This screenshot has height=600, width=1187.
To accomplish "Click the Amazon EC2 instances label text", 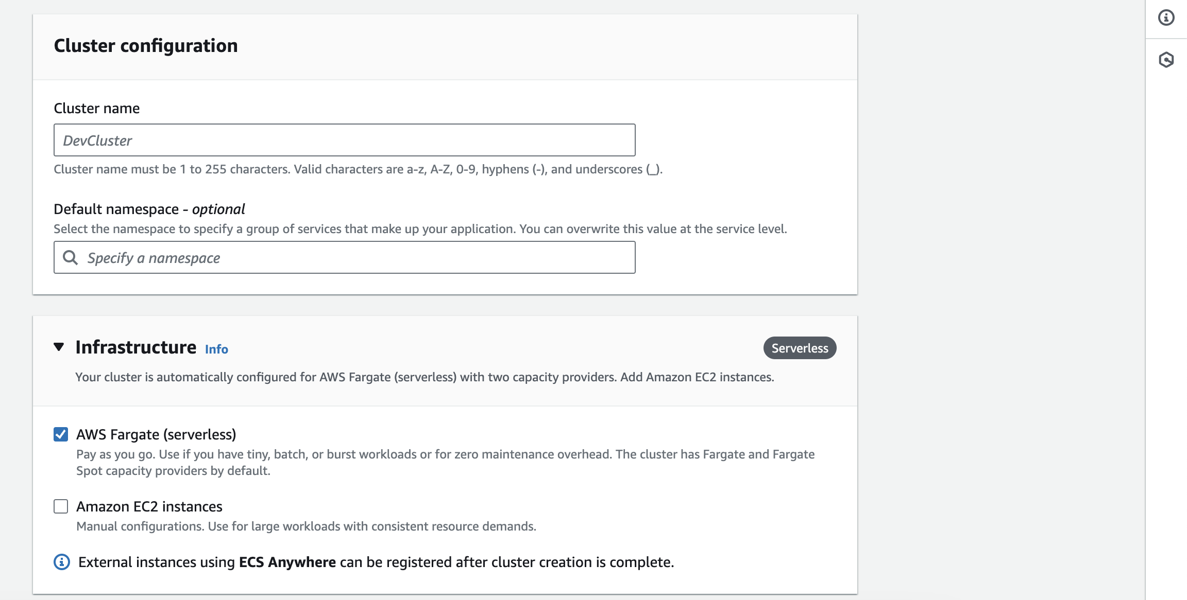I will point(149,506).
